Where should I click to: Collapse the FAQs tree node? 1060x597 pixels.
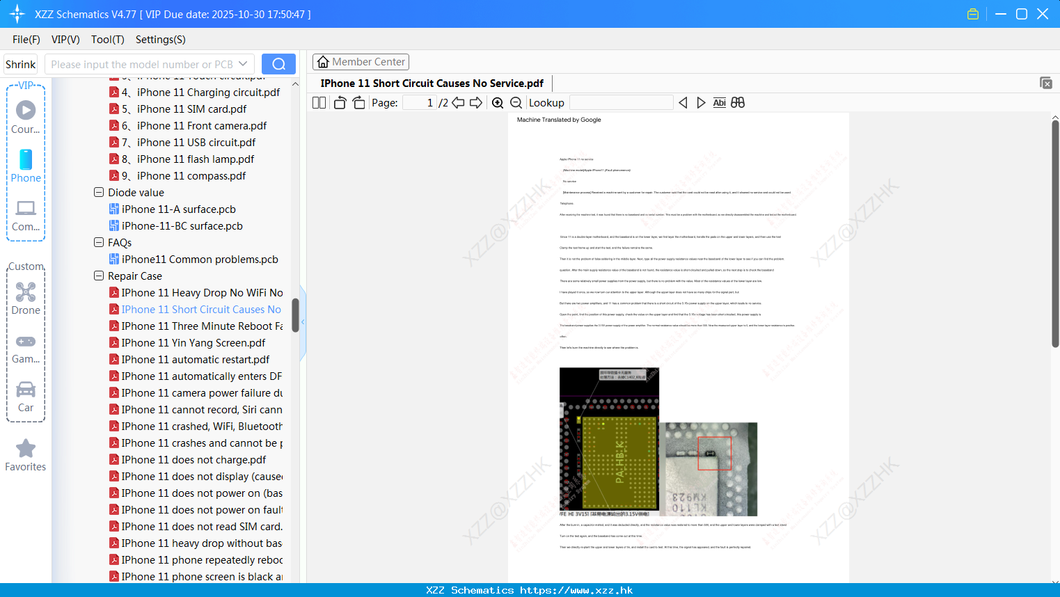pyautogui.click(x=99, y=242)
